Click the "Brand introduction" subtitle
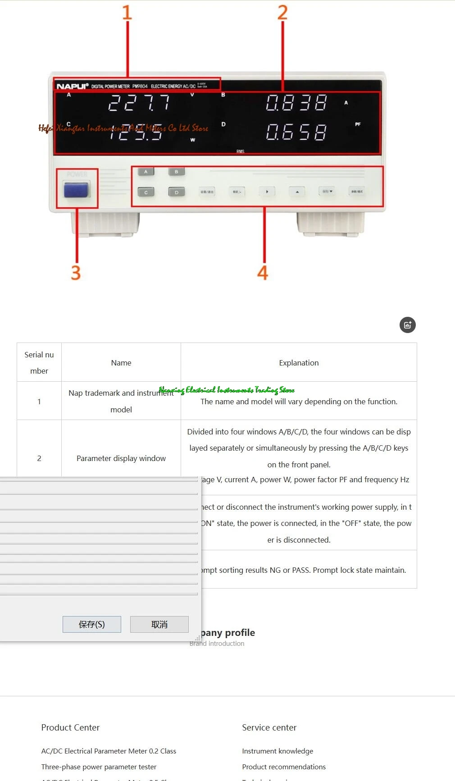Viewport: 455px width, 781px height. pyautogui.click(x=217, y=644)
